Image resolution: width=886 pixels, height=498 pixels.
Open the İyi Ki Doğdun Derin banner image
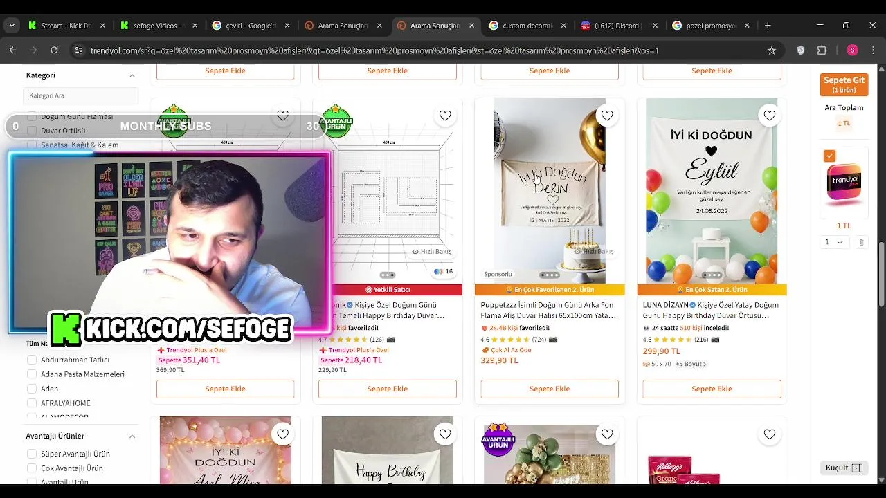[x=550, y=191]
